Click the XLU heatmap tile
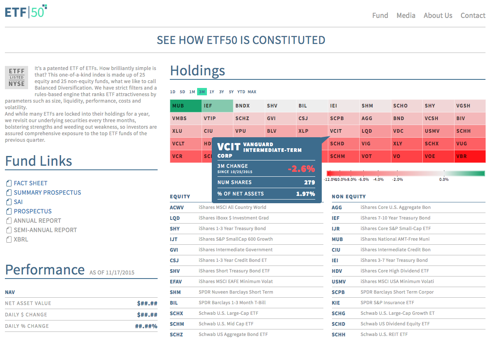Image resolution: width=492 pixels, height=338 pixels. pyautogui.click(x=186, y=131)
